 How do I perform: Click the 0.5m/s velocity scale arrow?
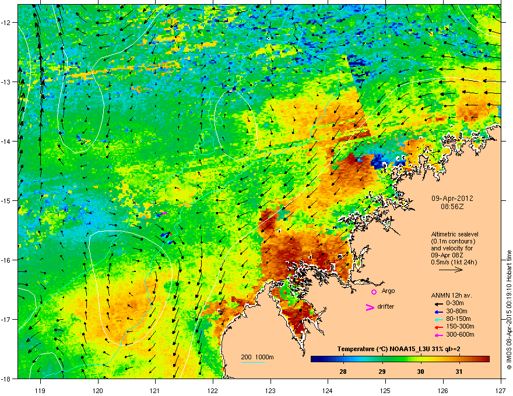point(451,270)
